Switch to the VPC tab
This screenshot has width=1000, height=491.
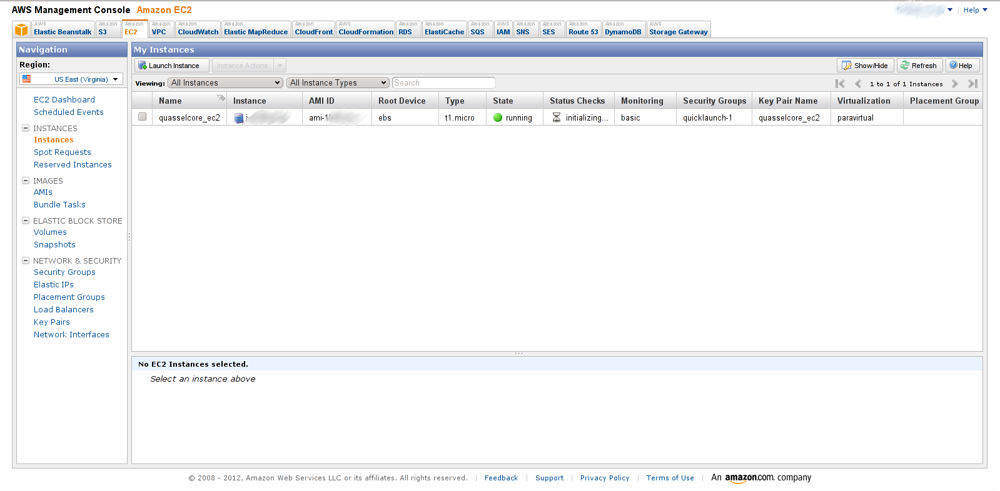tap(161, 29)
